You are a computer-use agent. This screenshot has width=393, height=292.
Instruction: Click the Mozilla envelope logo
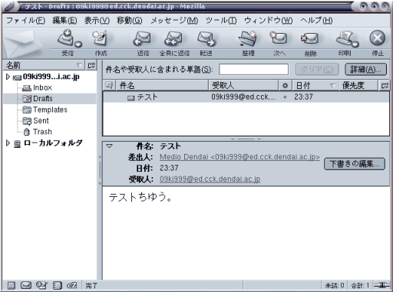24,43
